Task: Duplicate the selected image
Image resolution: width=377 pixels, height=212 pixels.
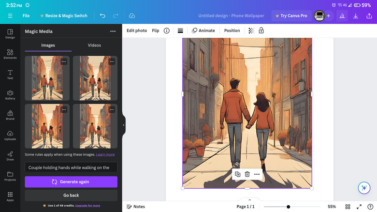Action: (x=237, y=174)
